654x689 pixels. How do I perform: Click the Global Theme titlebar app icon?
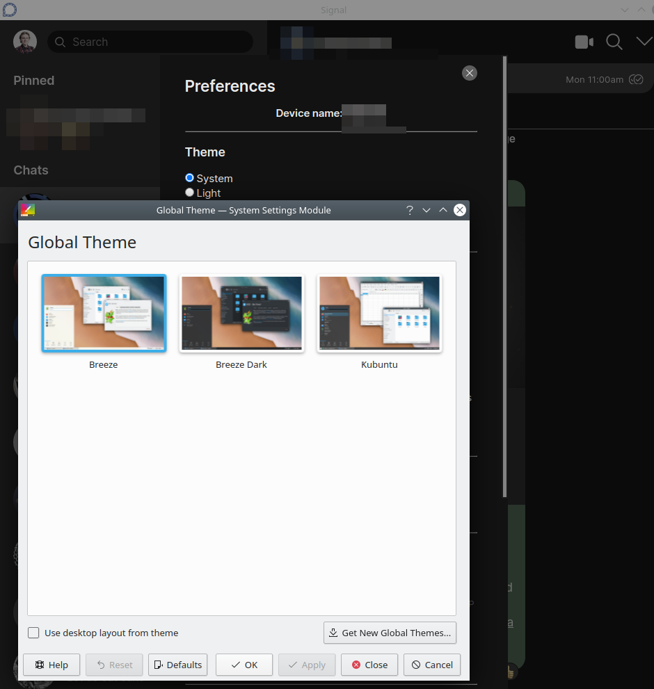[x=28, y=210]
